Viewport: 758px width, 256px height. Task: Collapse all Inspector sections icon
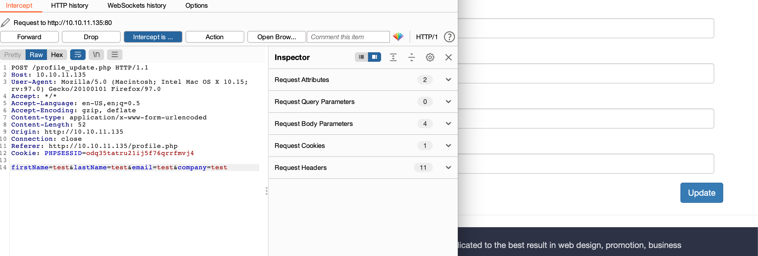pyautogui.click(x=412, y=57)
